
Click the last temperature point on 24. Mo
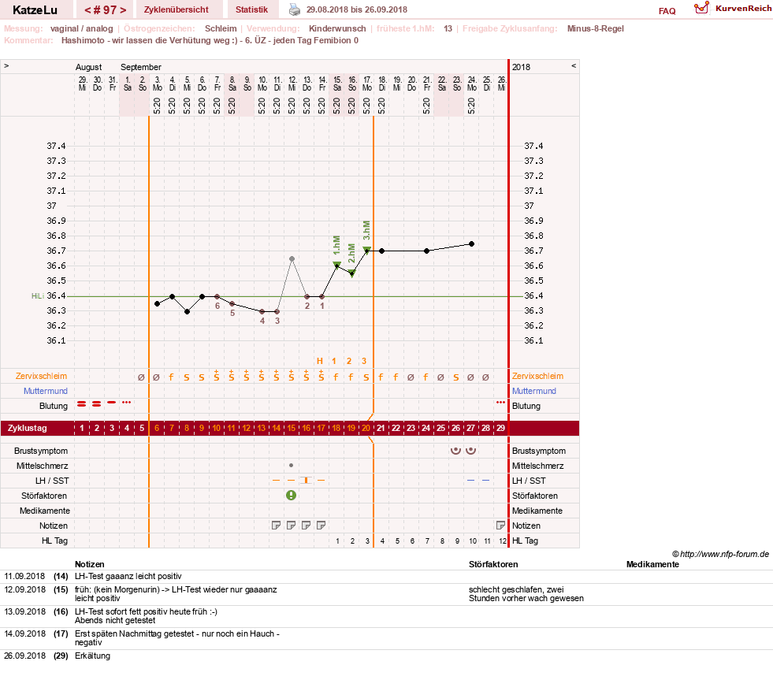472,244
